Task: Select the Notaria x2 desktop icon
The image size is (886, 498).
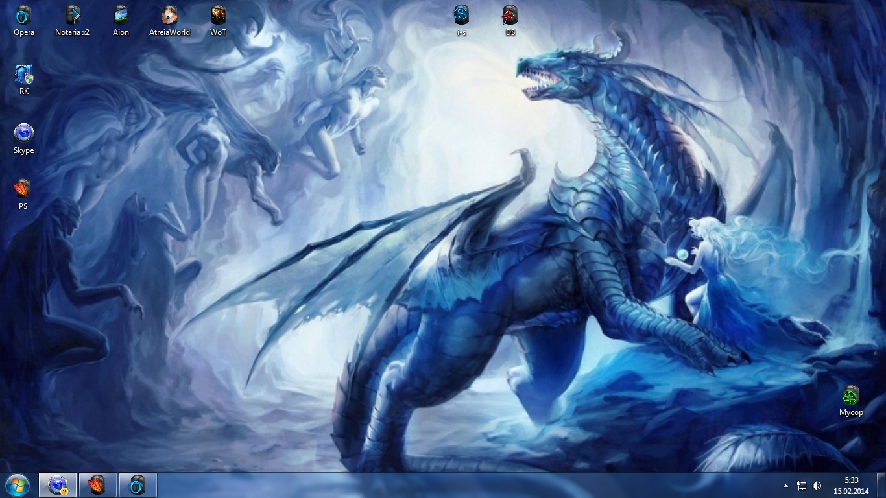Action: (73, 20)
